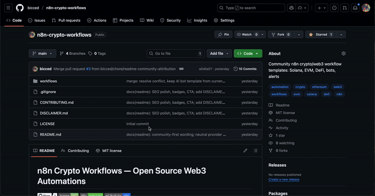The height and width of the screenshot is (196, 375).
Task: Open the notifications inbox icon
Action: (x=356, y=8)
